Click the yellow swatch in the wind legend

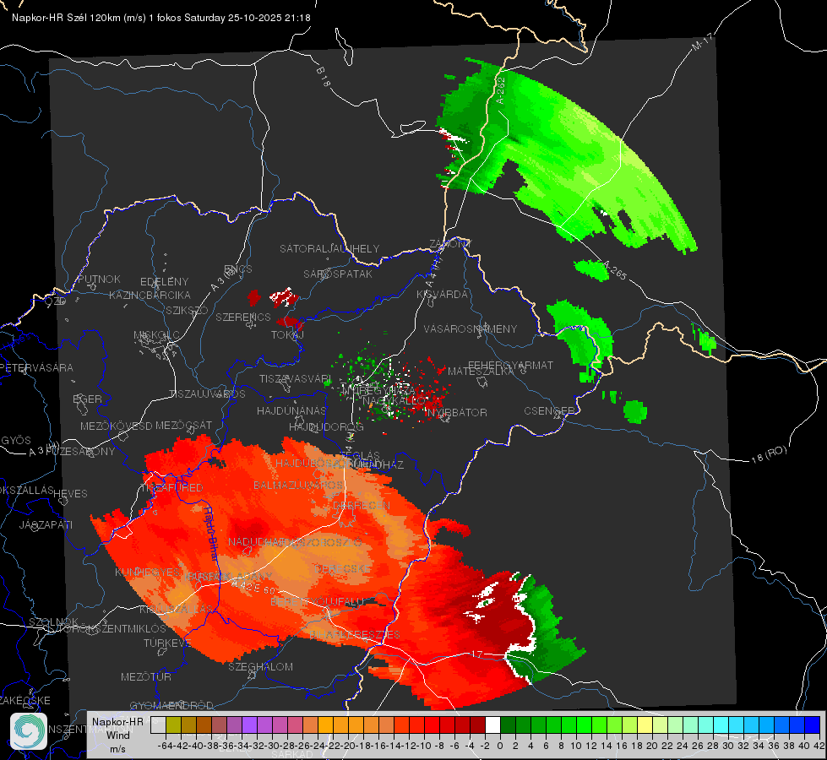coord(645,725)
